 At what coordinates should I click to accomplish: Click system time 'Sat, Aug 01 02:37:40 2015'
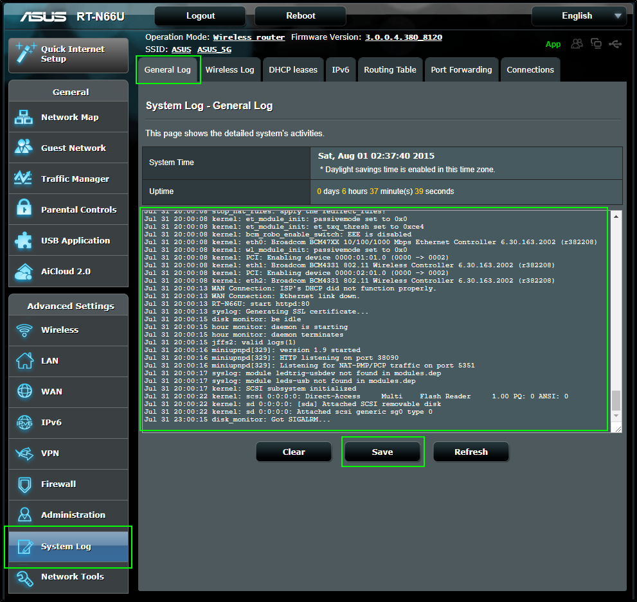(x=376, y=156)
